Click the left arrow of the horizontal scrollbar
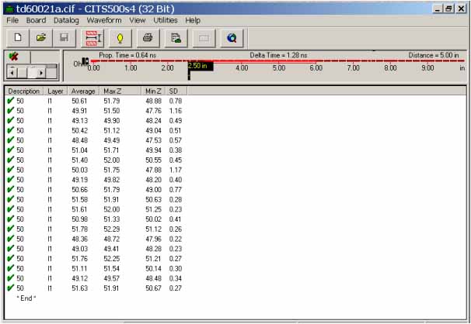Viewport: 471px width, 324px height. coord(11,72)
